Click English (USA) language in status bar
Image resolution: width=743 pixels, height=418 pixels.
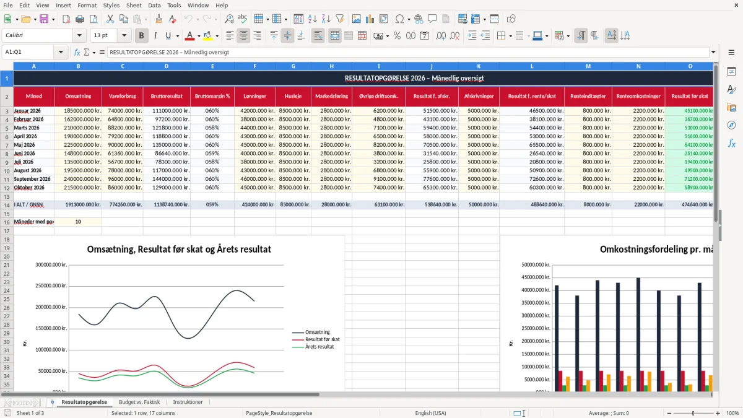[x=430, y=413]
